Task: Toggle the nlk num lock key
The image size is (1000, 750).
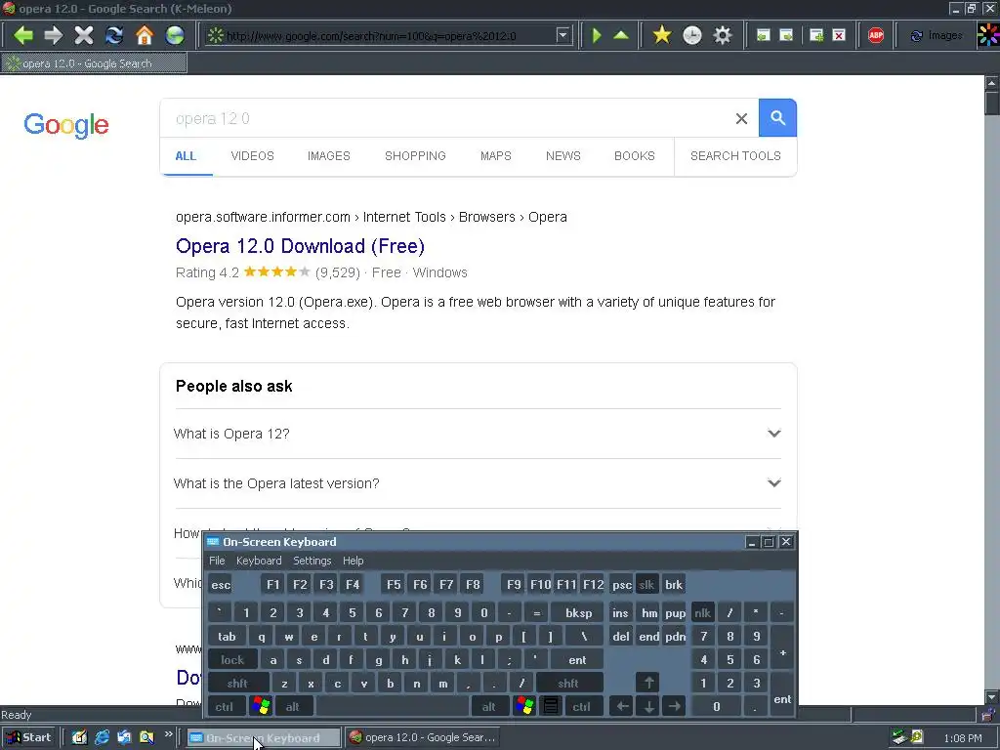Action: coord(702,613)
